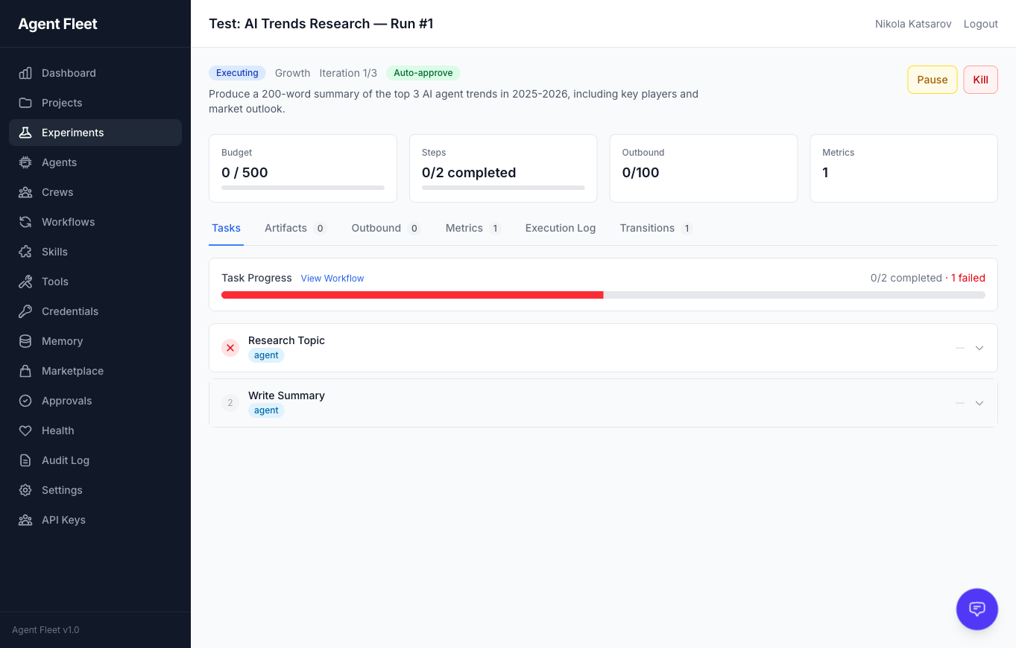Open the Transitions tab
The image size is (1016, 648).
[656, 228]
